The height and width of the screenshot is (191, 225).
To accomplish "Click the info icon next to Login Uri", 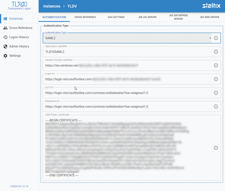I will pyautogui.click(x=216, y=79).
